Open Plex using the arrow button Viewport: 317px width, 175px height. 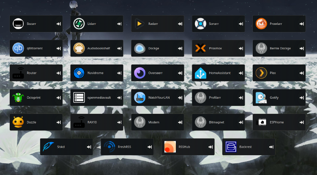tap(302, 73)
